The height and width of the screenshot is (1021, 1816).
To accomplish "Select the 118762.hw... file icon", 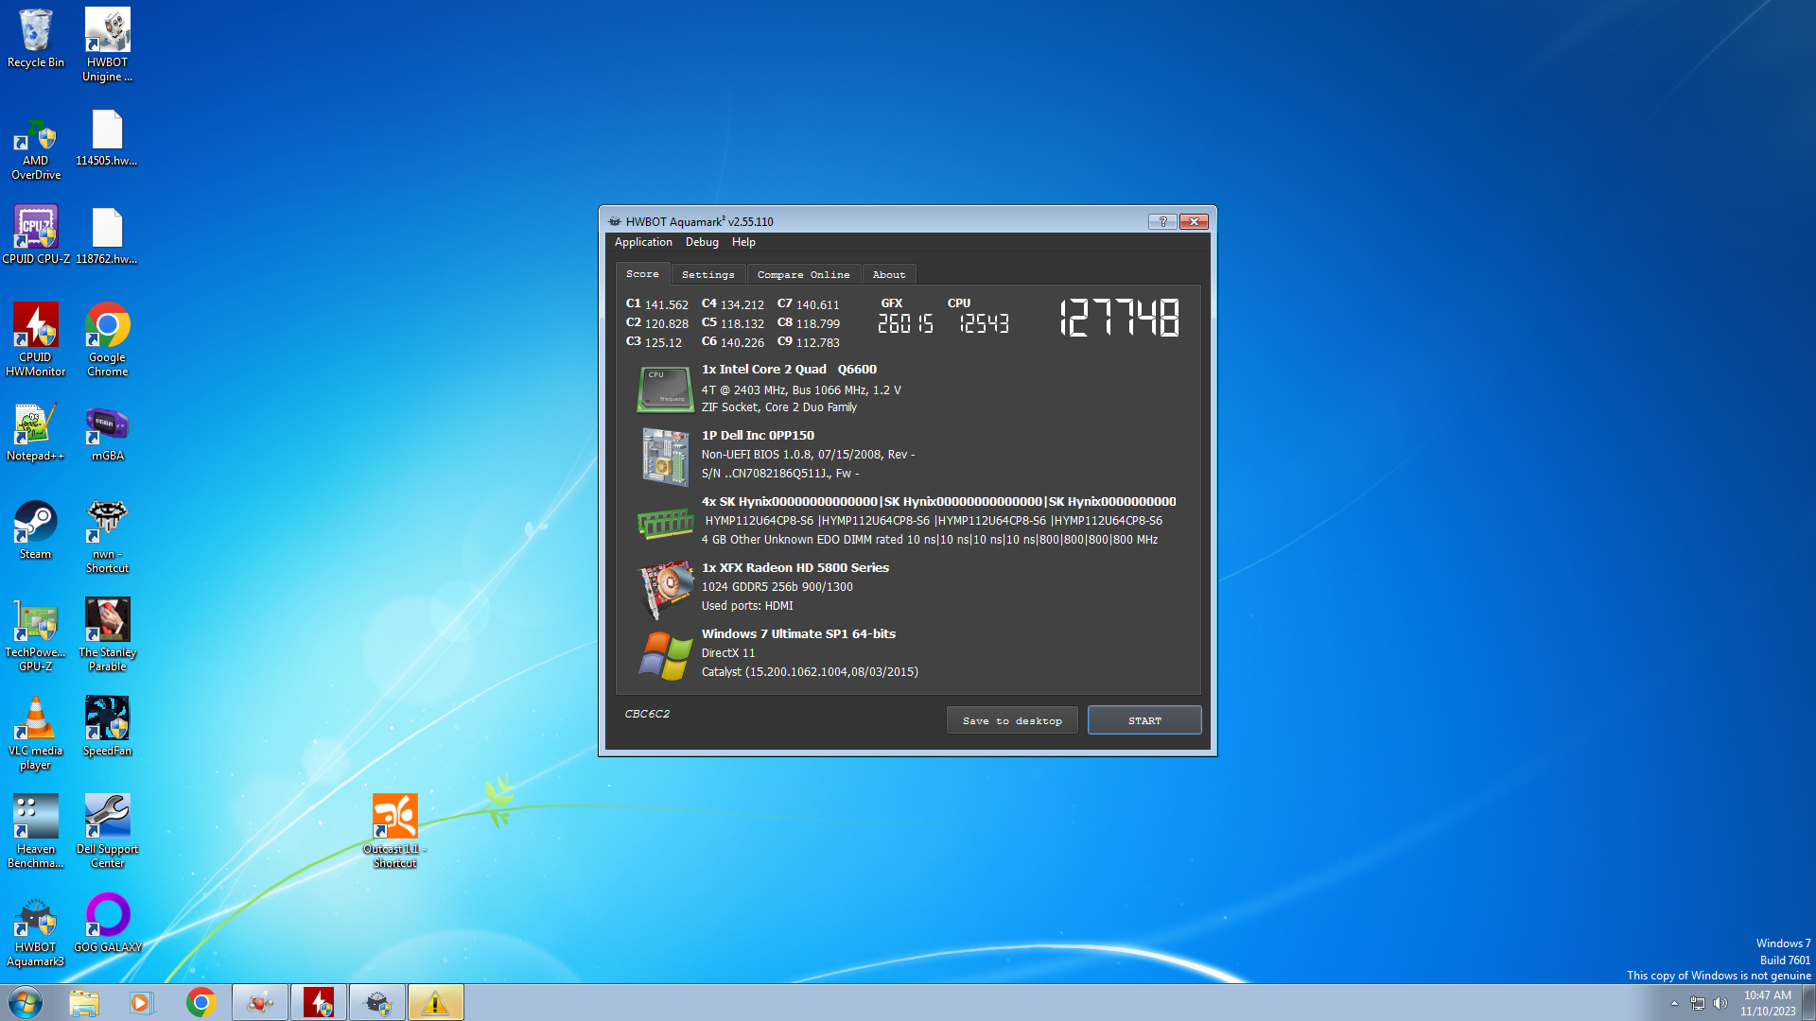I will 107,236.
